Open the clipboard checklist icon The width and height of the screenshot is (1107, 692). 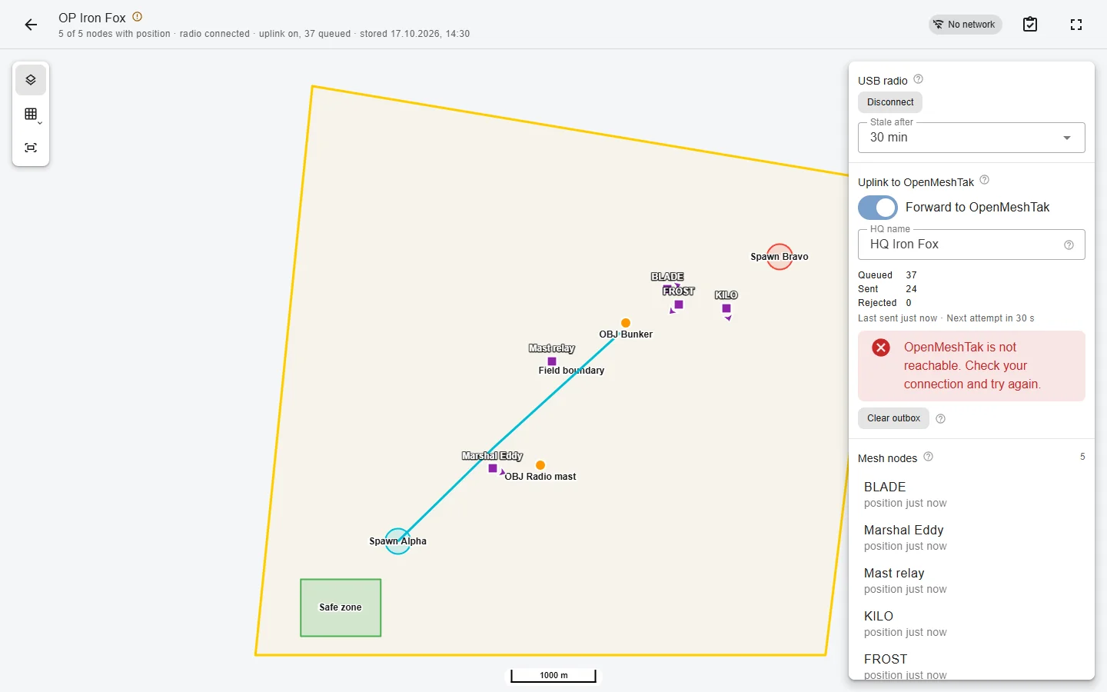click(1030, 25)
